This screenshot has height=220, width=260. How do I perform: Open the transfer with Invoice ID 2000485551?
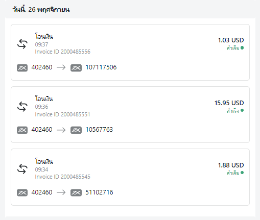tap(130, 114)
